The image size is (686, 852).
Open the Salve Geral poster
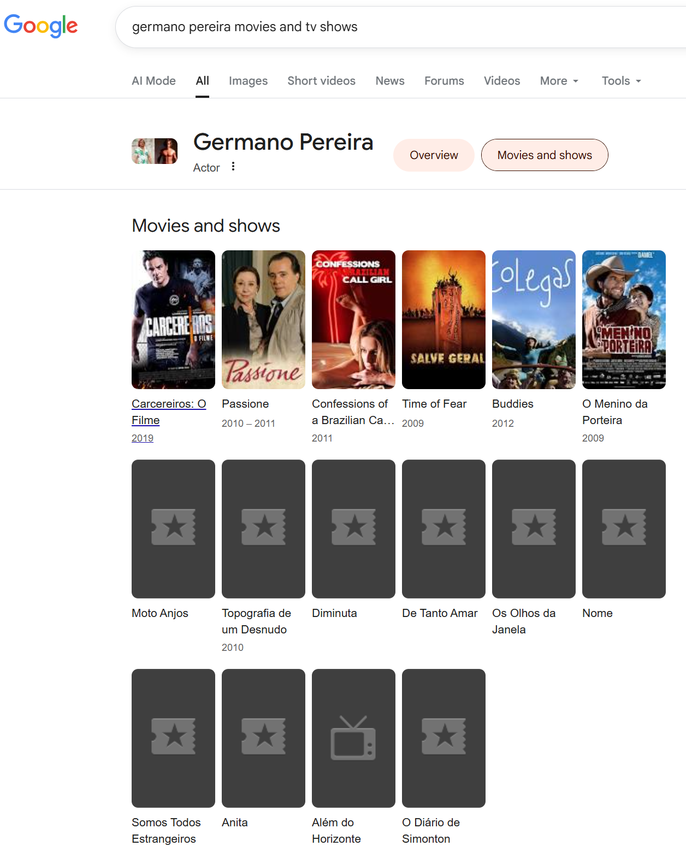click(x=443, y=320)
